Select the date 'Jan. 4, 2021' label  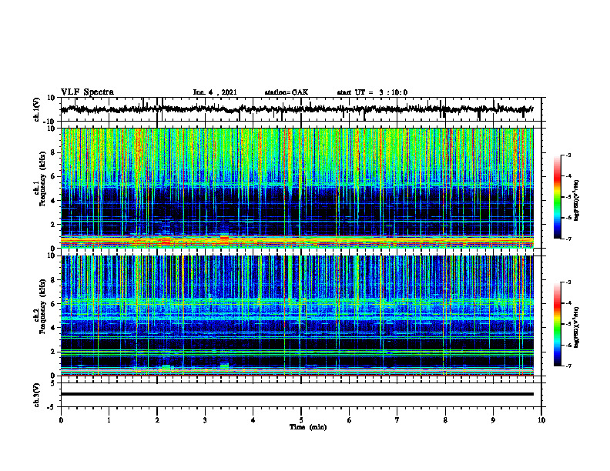tap(215, 92)
